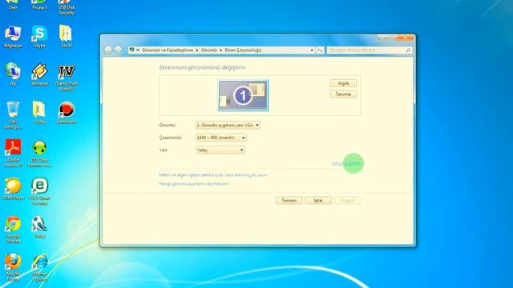Click the back navigation arrow in the window
This screenshot has height=288, width=513.
point(108,50)
